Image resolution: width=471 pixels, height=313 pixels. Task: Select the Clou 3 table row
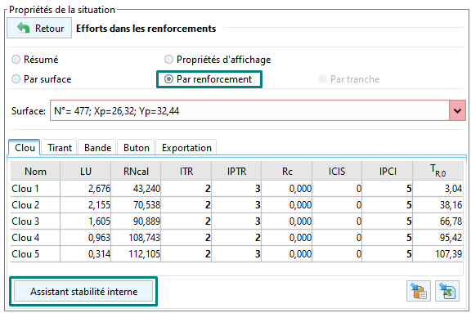[236, 221]
